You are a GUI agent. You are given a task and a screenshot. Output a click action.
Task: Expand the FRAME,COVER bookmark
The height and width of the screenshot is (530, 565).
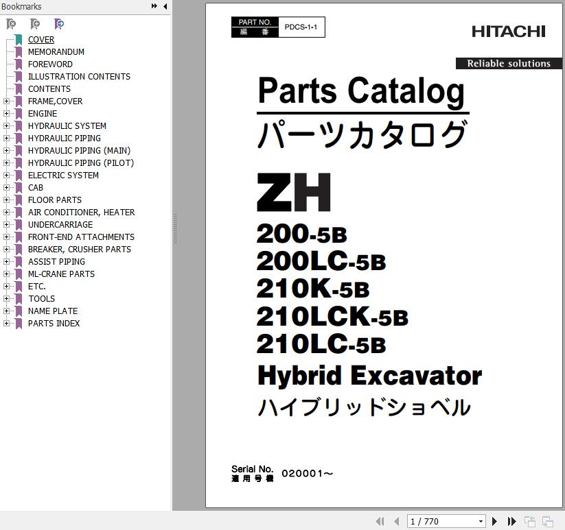(6, 101)
